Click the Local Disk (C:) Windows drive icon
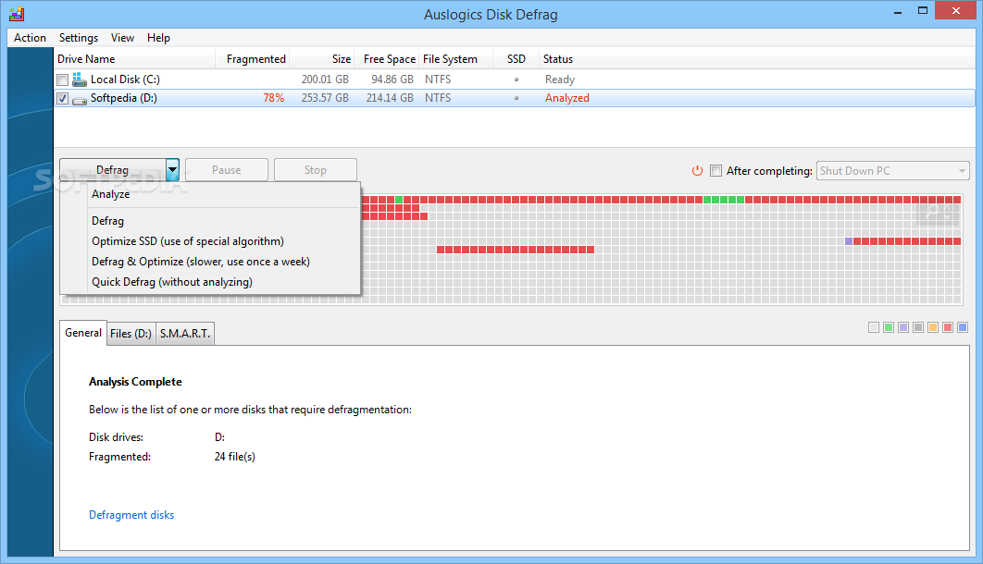This screenshot has width=983, height=564. pyautogui.click(x=79, y=80)
